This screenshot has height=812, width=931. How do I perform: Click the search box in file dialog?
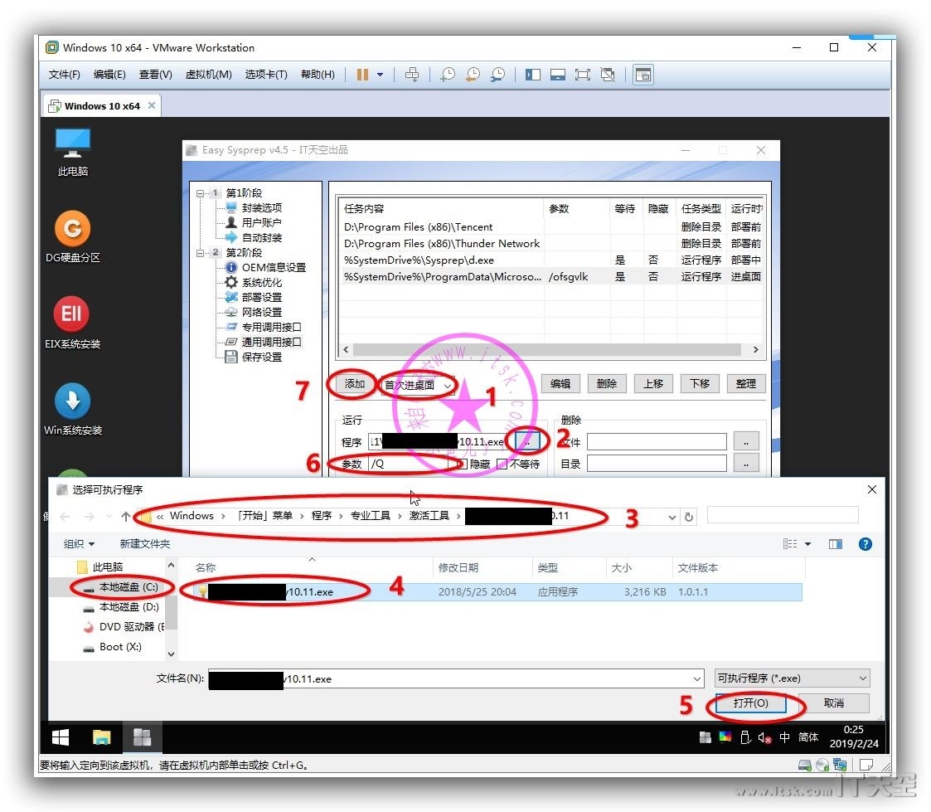pyautogui.click(x=783, y=516)
